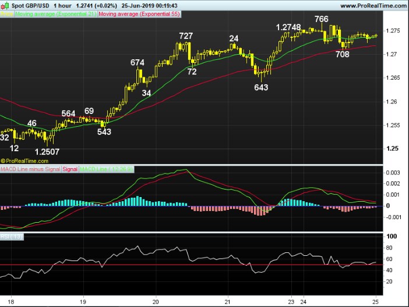
Task: Click the 766 peak price annotation
Action: [x=321, y=19]
